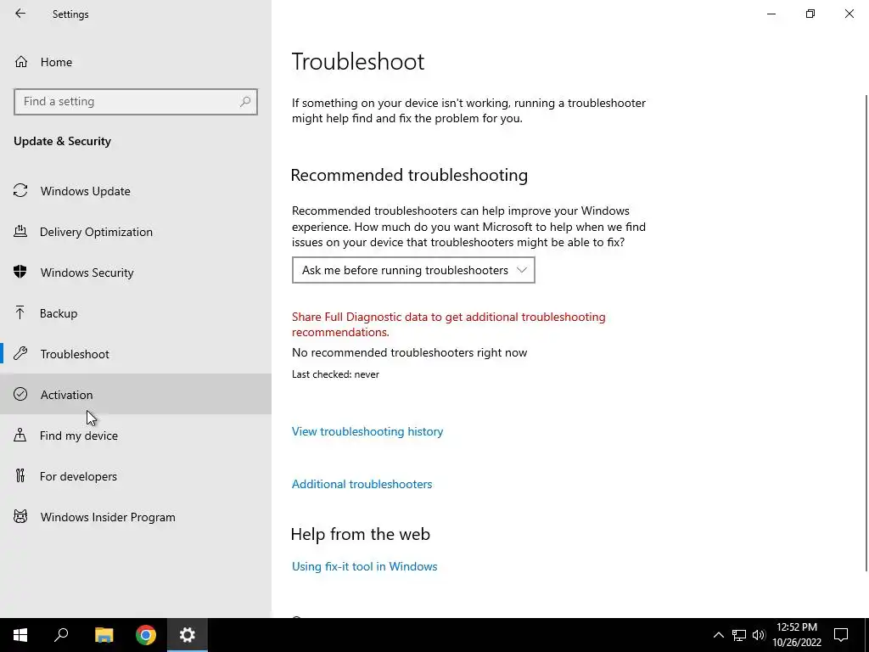Show hidden system tray icons

tap(718, 635)
